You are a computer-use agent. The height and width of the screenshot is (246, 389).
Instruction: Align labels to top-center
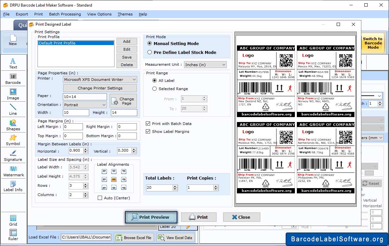(x=114, y=171)
